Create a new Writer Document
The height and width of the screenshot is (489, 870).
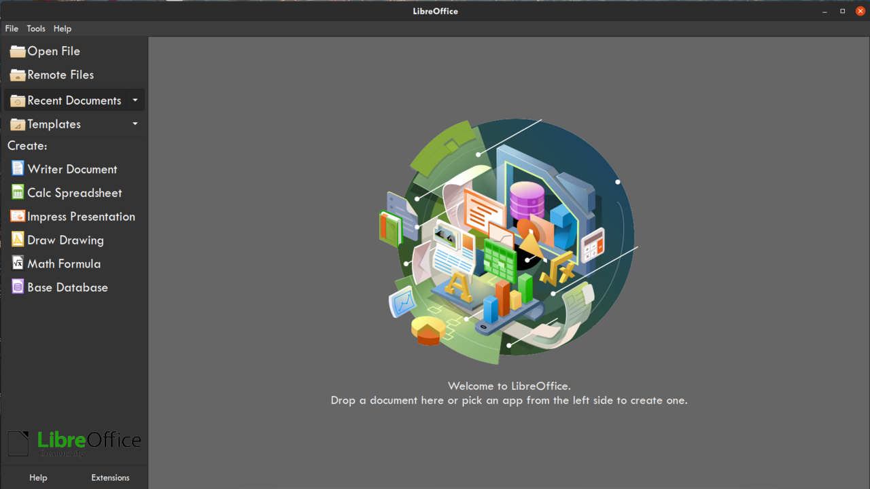(74, 169)
